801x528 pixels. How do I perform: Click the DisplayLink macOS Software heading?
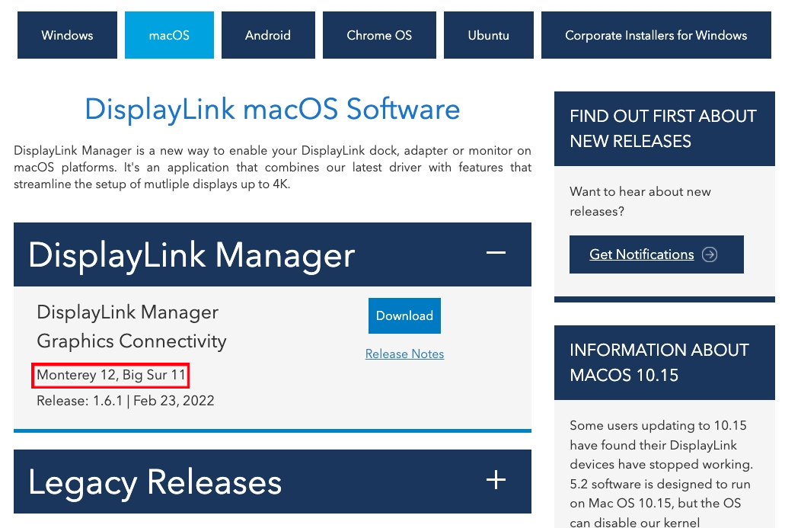[273, 110]
